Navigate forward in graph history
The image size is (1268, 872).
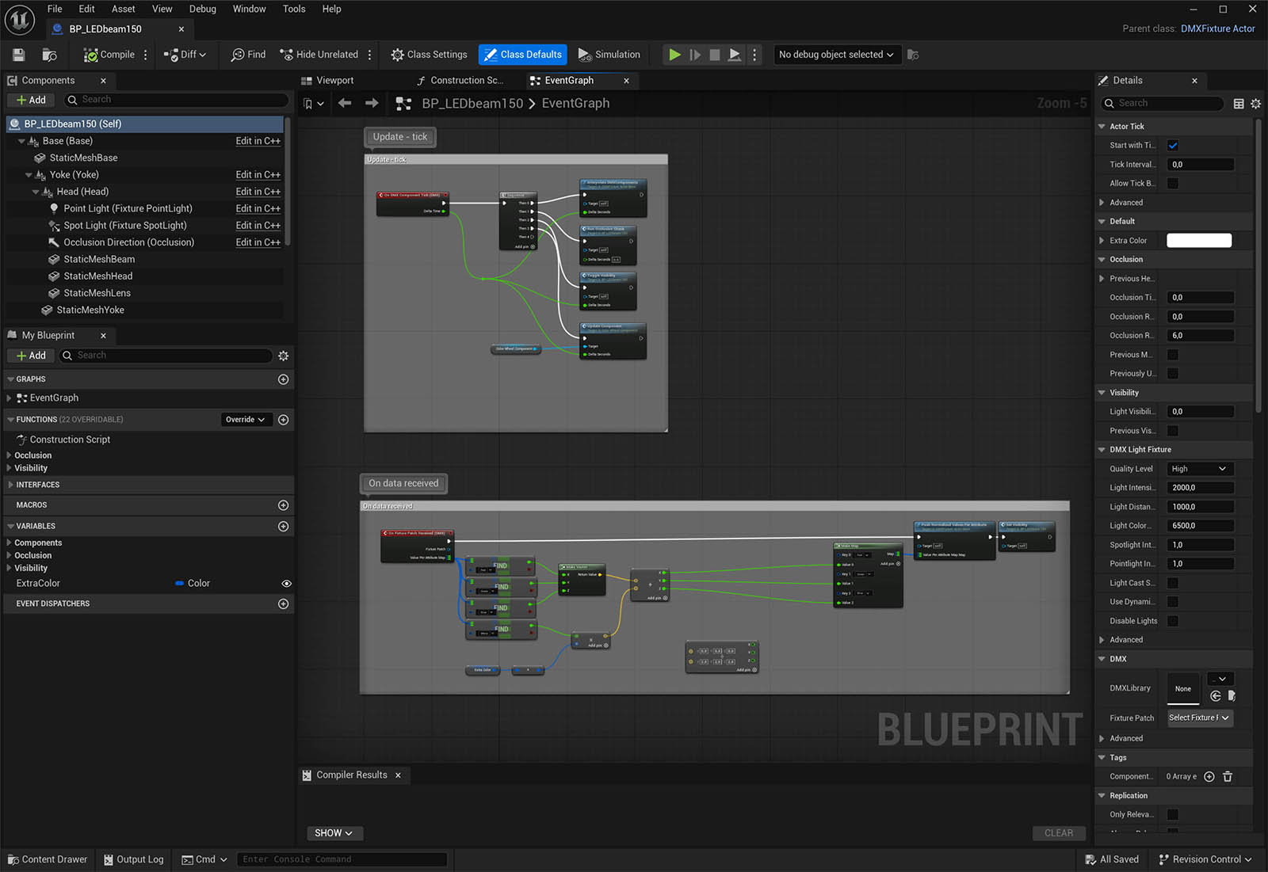click(372, 104)
